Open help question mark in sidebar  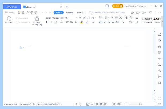pyautogui.click(x=159, y=83)
